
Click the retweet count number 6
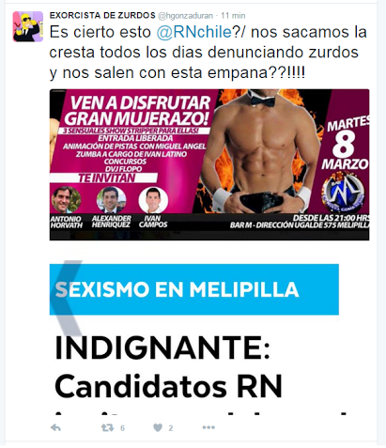click(x=122, y=428)
